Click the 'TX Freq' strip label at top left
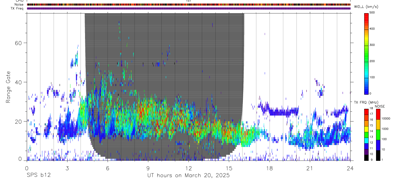 click(x=17, y=8)
